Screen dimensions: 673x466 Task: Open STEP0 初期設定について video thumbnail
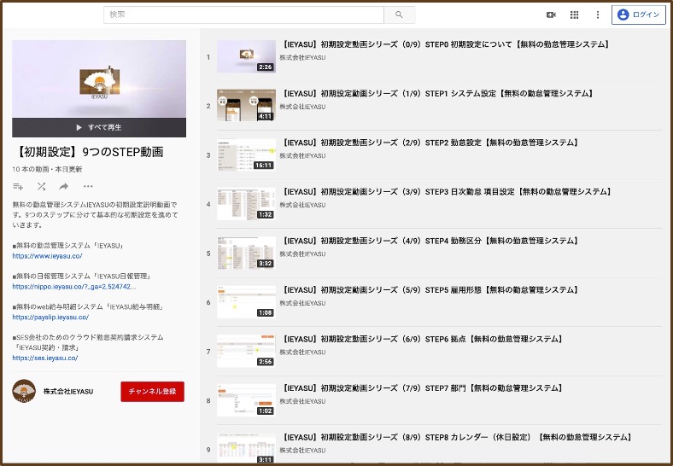(x=246, y=56)
